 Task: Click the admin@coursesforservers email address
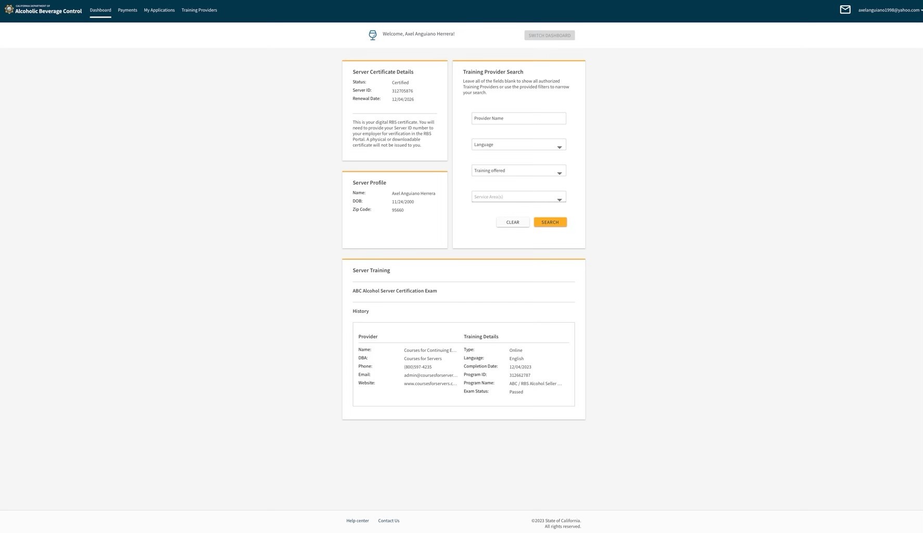(430, 375)
